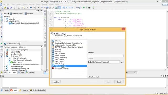Click the Redo toolbar icon
Image resolution: width=168 pixels, height=95 pixels.
click(x=34, y=8)
